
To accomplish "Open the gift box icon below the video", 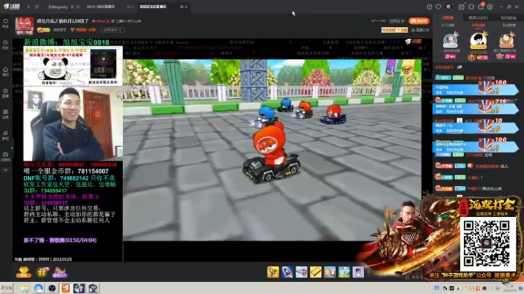I will [42, 272].
